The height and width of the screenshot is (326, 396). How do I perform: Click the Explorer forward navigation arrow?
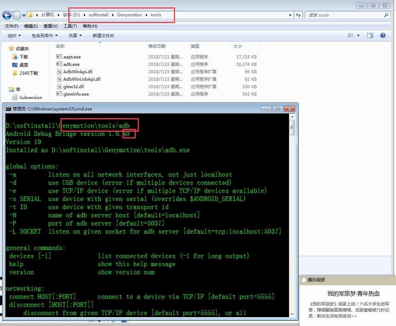(17, 15)
